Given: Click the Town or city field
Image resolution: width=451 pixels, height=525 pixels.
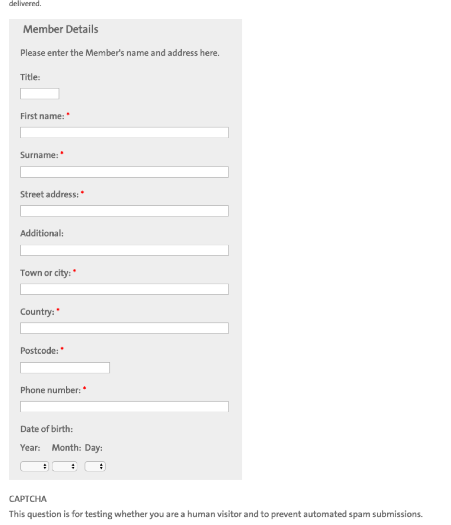Looking at the screenshot, I should pyautogui.click(x=124, y=289).
